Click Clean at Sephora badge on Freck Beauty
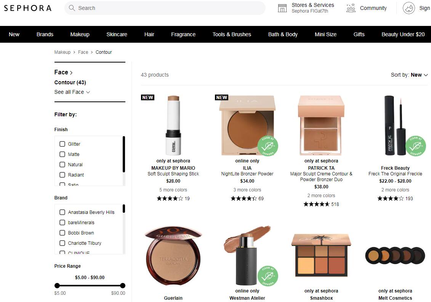This screenshot has height=302, width=431. click(x=416, y=146)
